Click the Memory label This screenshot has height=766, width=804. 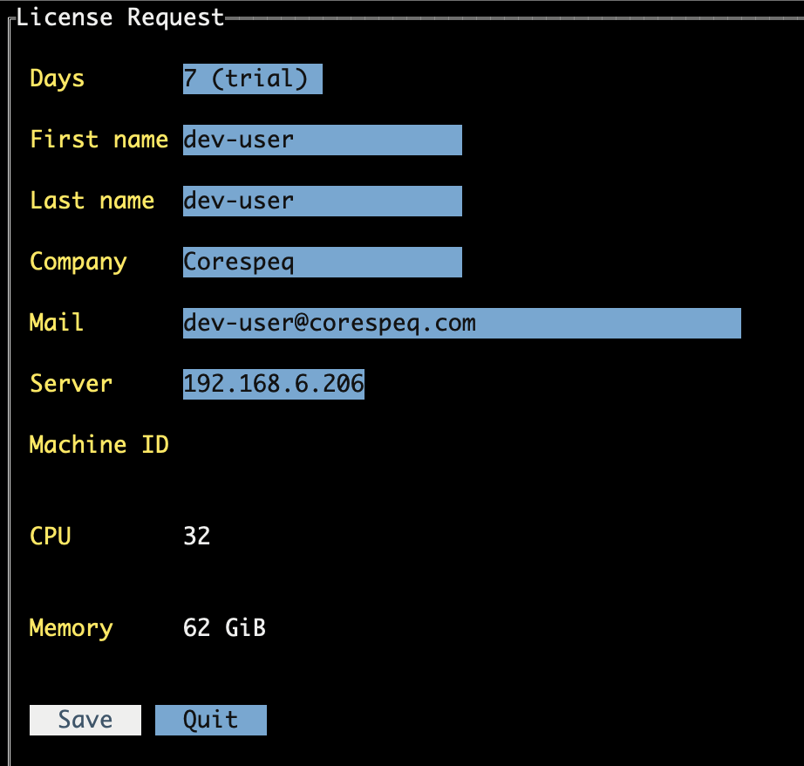click(71, 628)
